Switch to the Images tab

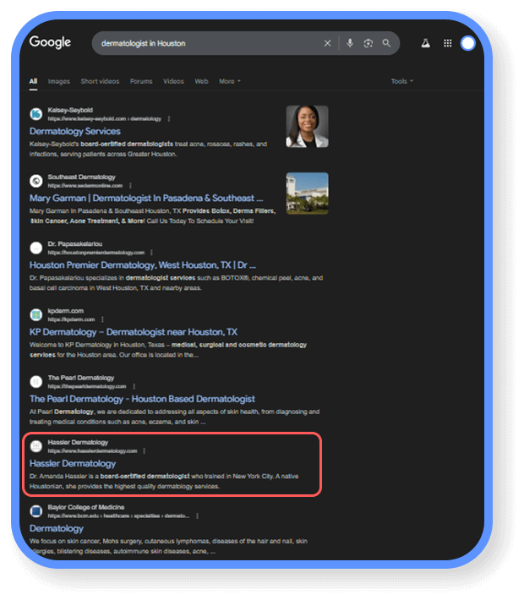(59, 81)
